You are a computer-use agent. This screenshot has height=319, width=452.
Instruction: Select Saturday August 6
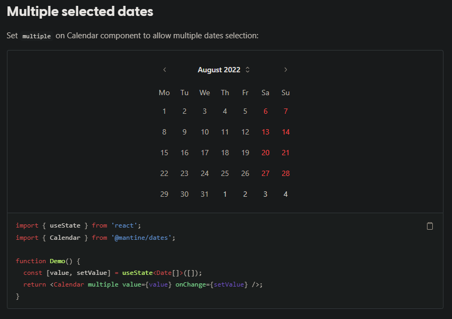click(266, 111)
